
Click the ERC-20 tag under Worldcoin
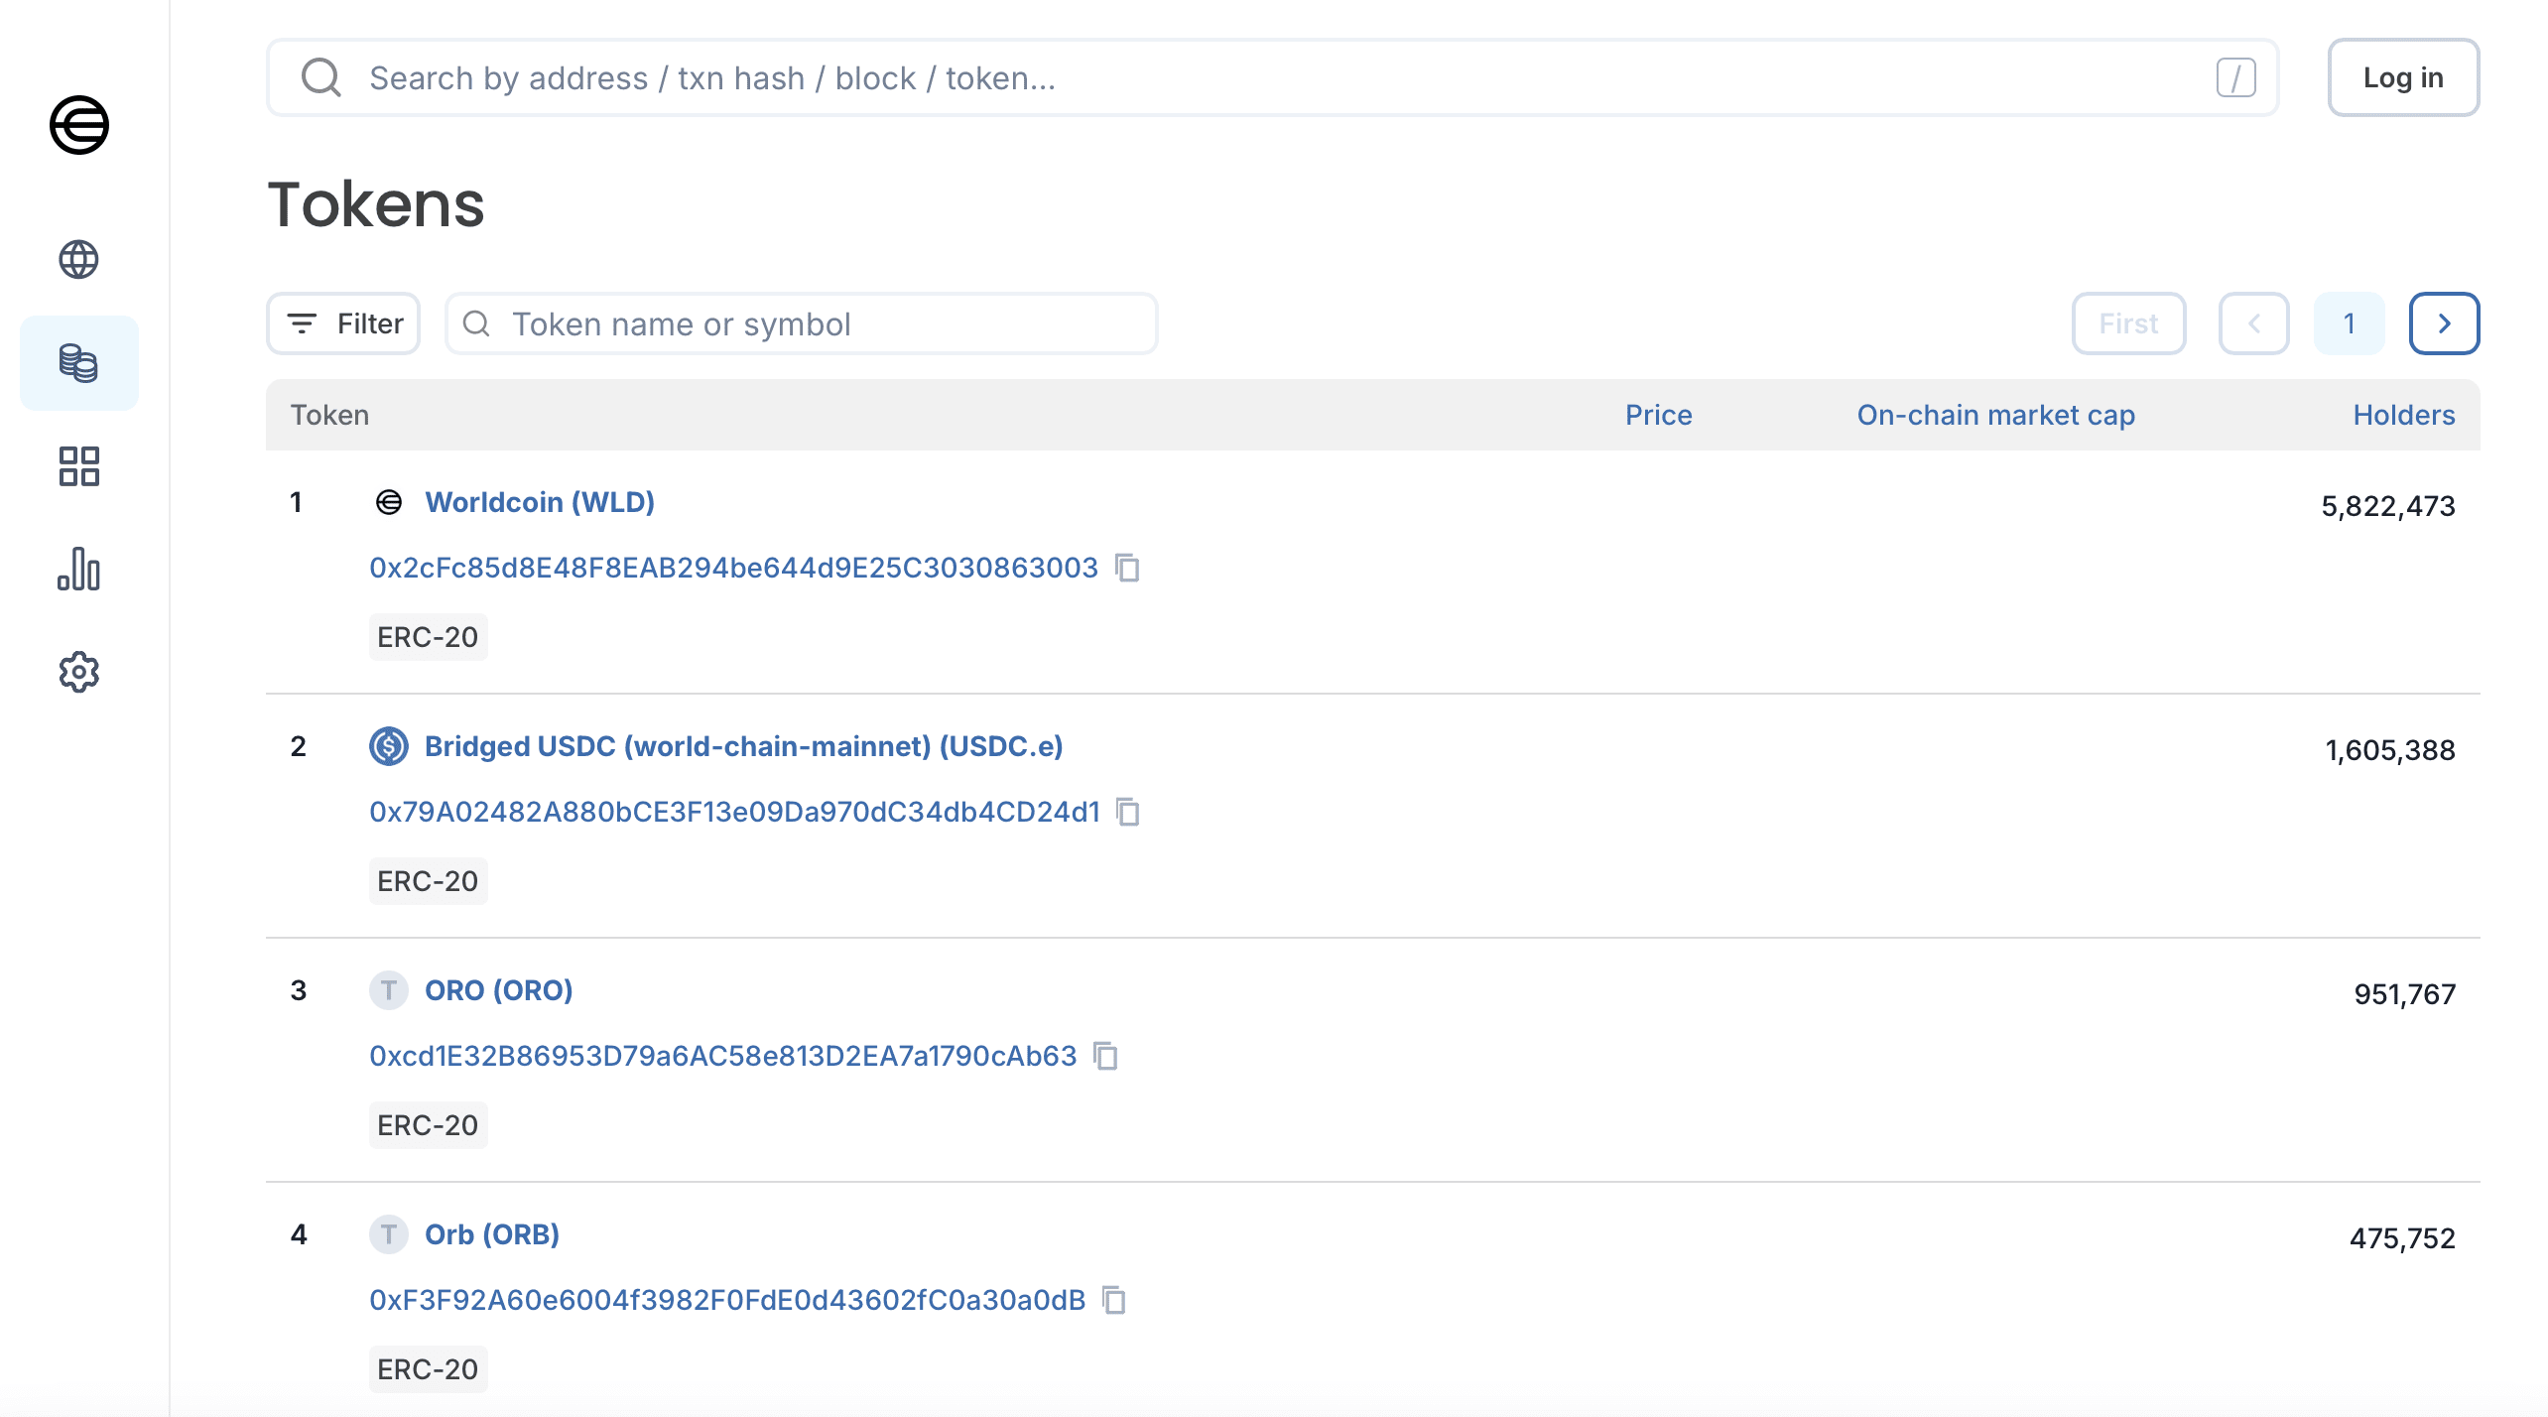(x=428, y=637)
